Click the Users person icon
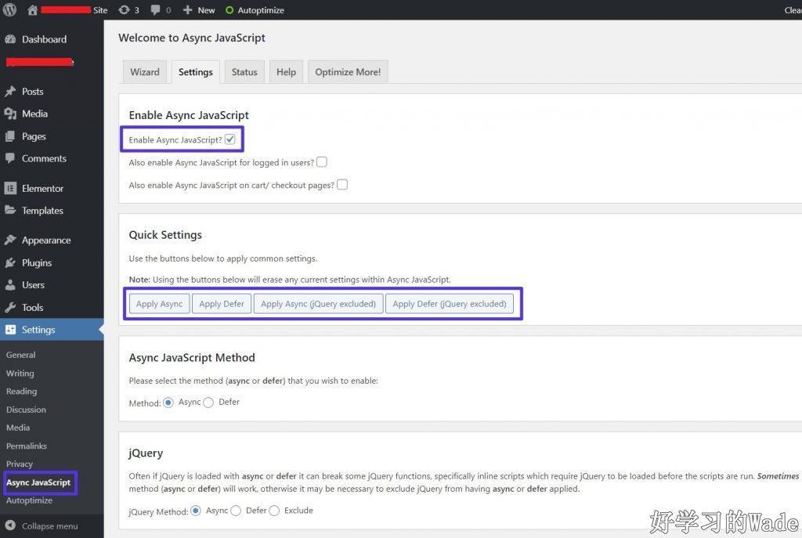The height and width of the screenshot is (538, 802). [10, 285]
